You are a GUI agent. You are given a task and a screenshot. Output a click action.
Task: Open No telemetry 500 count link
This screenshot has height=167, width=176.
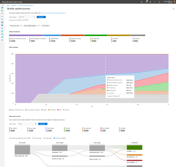pos(137,157)
